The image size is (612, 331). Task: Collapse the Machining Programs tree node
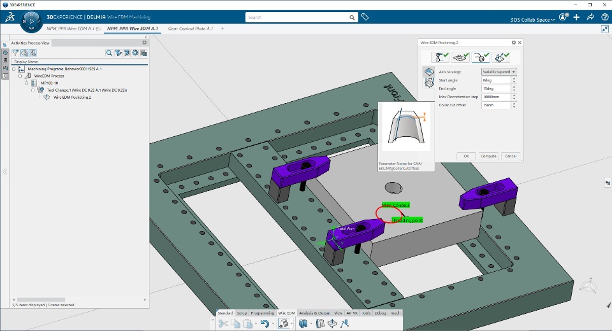click(x=14, y=69)
